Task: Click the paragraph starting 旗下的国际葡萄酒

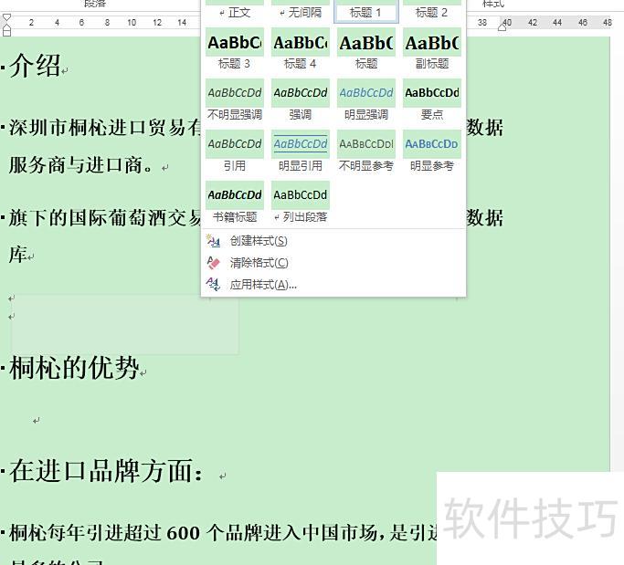Action: [105, 218]
